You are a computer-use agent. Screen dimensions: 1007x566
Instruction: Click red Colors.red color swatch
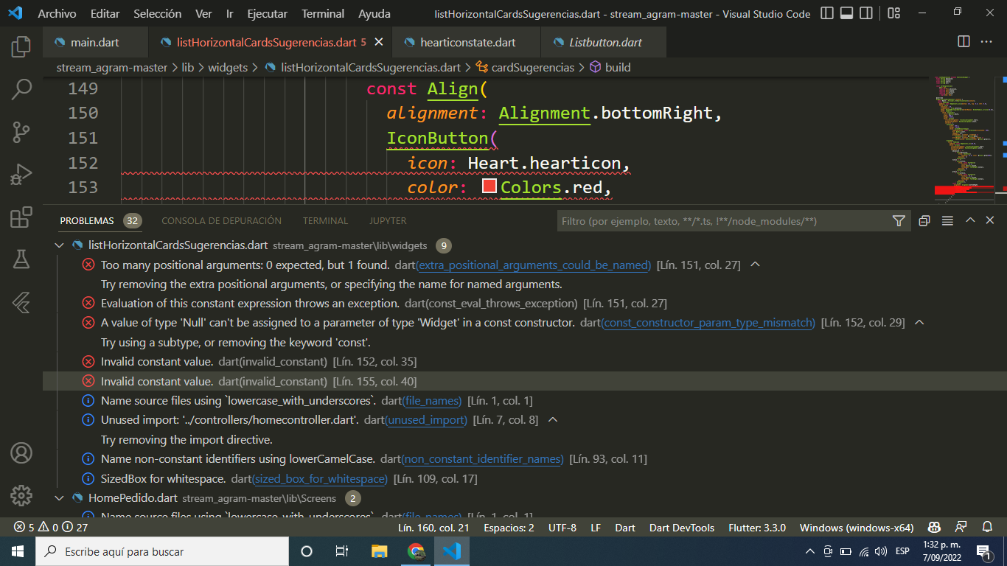[489, 186]
